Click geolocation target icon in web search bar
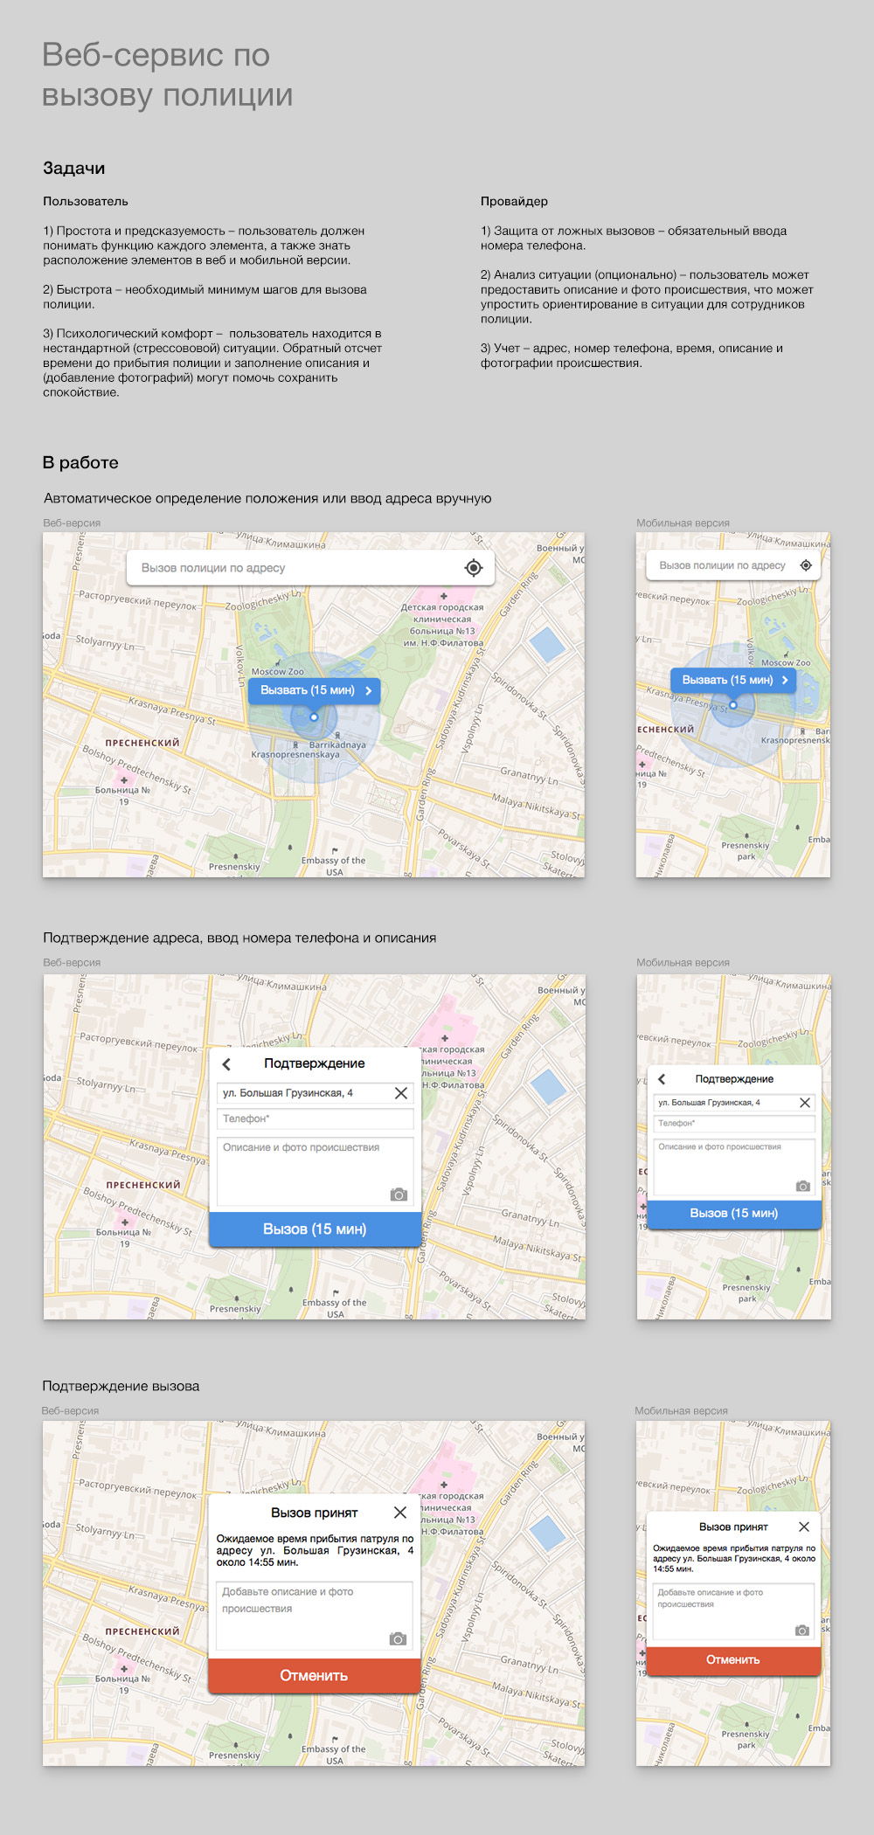874x1835 pixels. pyautogui.click(x=473, y=568)
